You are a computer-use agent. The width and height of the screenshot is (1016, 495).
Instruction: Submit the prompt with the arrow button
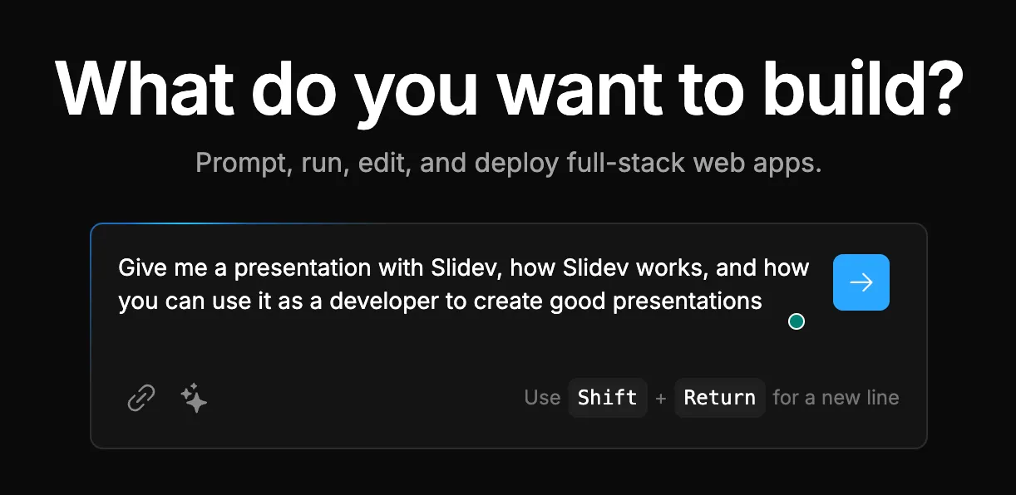[x=861, y=282]
